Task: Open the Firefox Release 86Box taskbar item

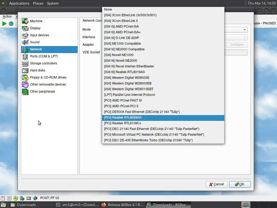Action: pos(123,205)
